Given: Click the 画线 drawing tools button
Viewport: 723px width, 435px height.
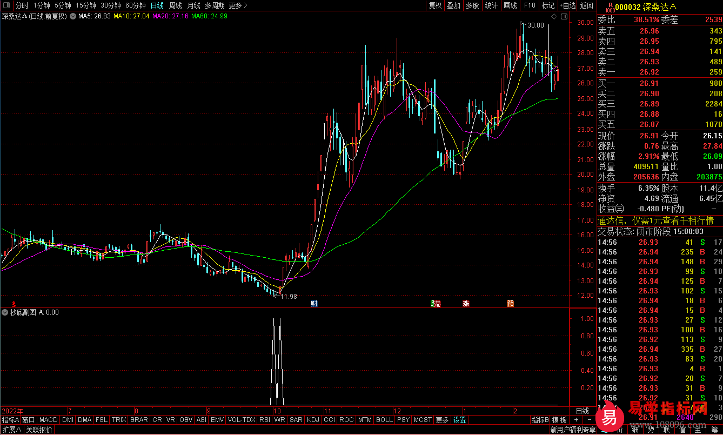Looking at the screenshot, I should tap(510, 5).
